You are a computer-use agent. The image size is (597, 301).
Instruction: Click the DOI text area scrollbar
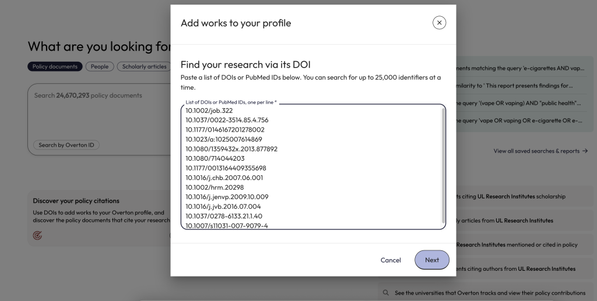(443, 163)
